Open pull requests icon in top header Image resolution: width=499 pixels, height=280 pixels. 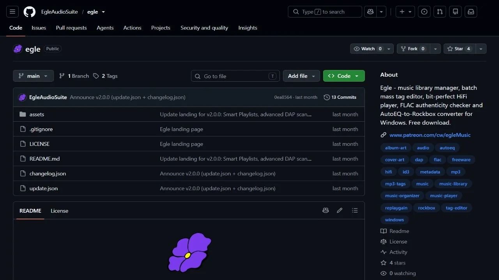[440, 12]
